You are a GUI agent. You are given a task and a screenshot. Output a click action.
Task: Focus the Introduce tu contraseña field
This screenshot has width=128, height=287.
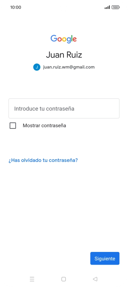pyautogui.click(x=64, y=108)
